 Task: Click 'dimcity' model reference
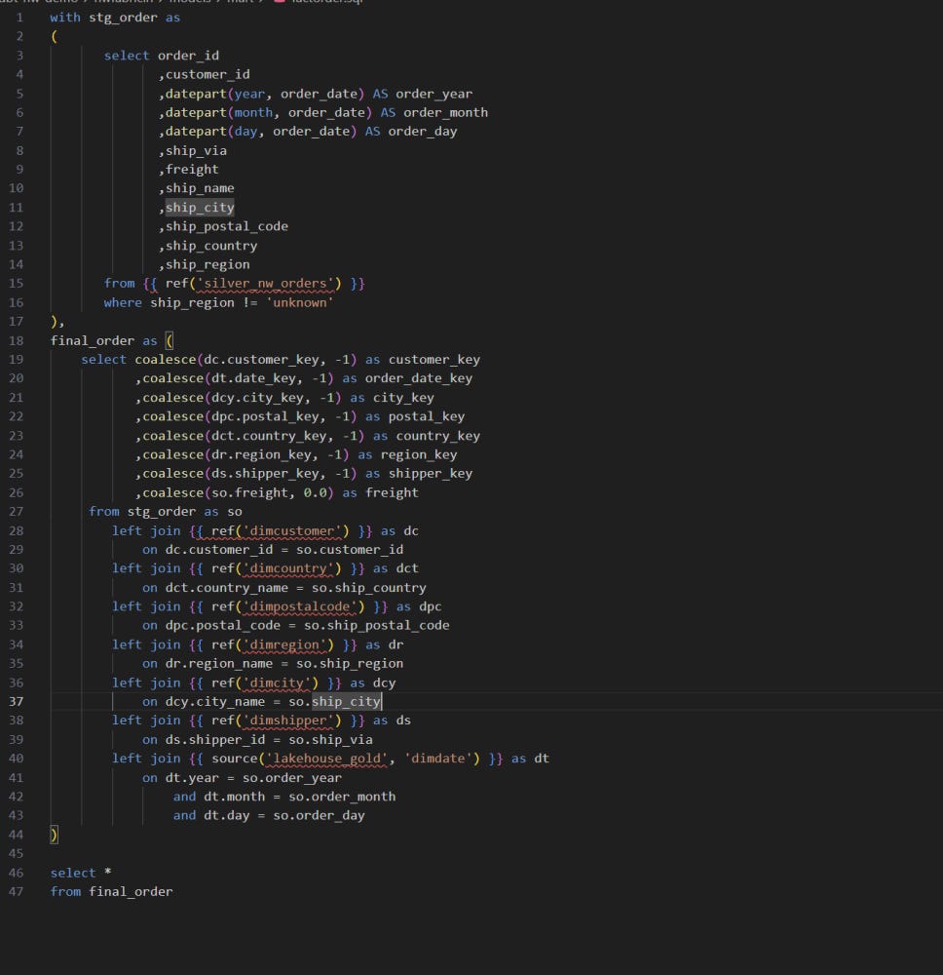[277, 682]
